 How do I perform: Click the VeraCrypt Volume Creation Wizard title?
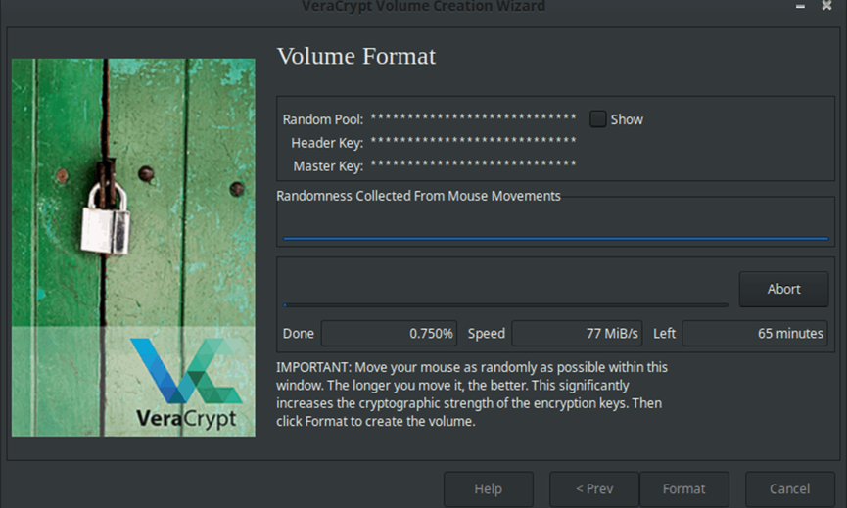click(x=423, y=7)
